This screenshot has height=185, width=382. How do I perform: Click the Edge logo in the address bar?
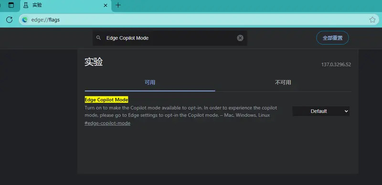click(25, 20)
